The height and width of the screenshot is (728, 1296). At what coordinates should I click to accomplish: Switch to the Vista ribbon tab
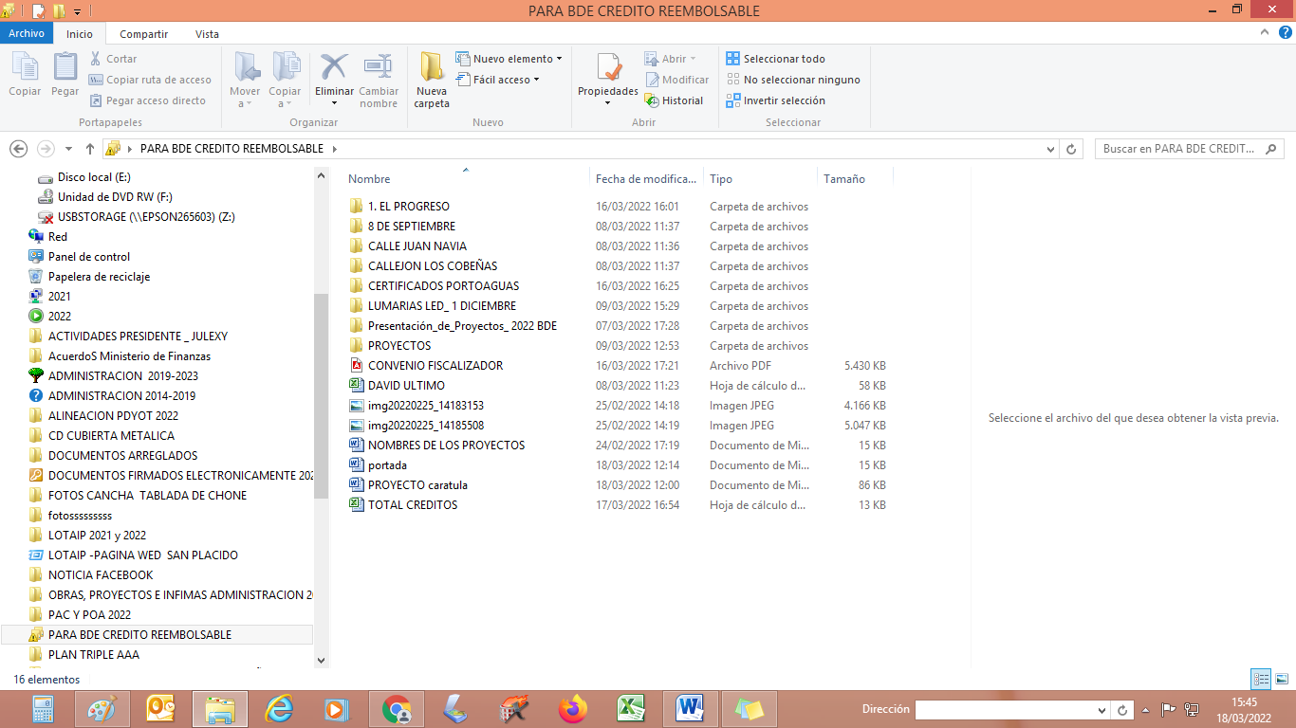point(207,34)
